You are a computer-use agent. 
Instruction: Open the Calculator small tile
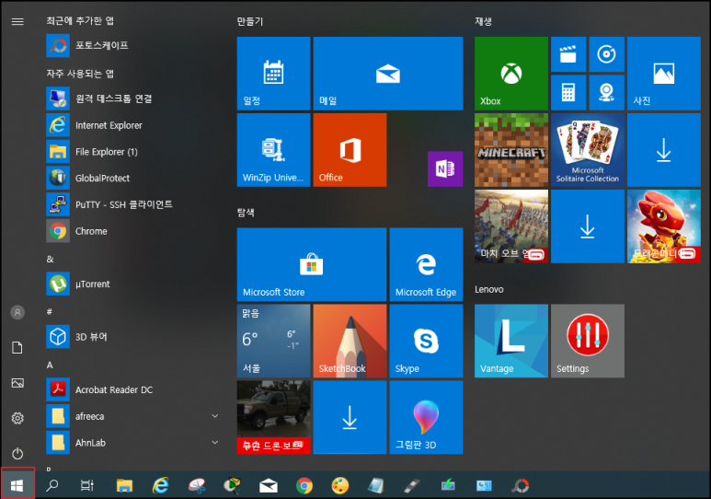tap(568, 93)
